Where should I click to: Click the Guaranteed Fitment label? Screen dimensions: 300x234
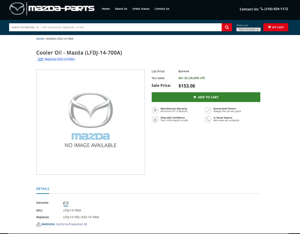(225, 108)
